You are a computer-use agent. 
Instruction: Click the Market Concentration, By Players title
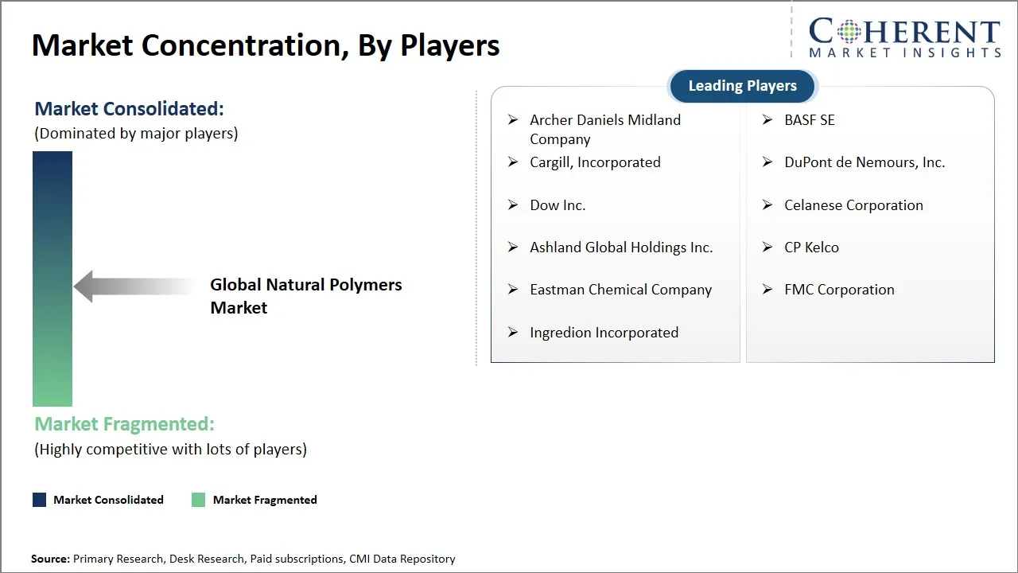[x=266, y=45]
